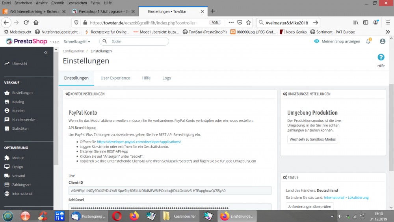Open Module in sidebar
This screenshot has width=394, height=222.
[14, 158]
